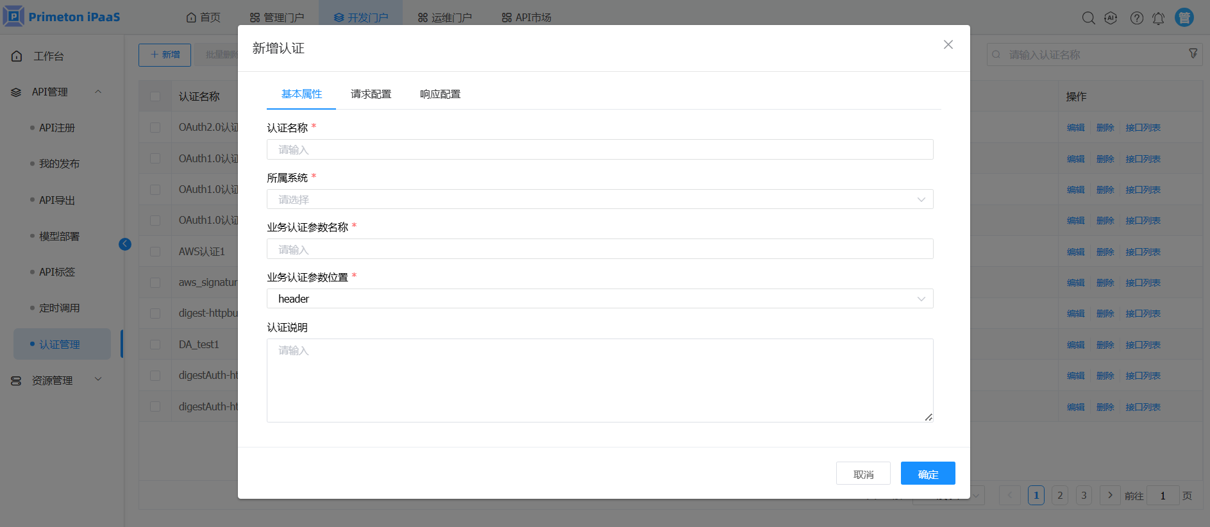Open the help question mark icon
Viewport: 1210px width, 527px height.
1136,18
